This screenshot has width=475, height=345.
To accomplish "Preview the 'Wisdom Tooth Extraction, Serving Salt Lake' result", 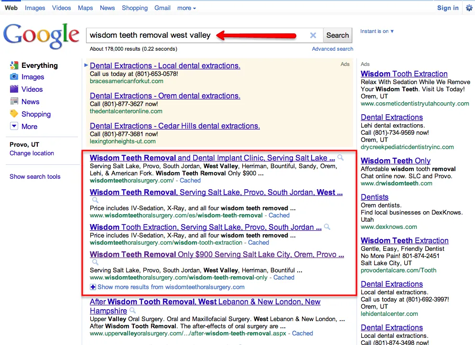I will 327,226.
